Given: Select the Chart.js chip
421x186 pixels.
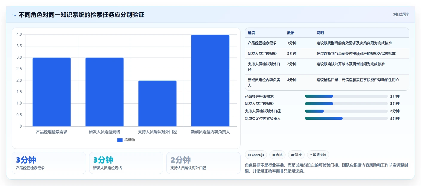Looking at the screenshot, I should (256, 155).
